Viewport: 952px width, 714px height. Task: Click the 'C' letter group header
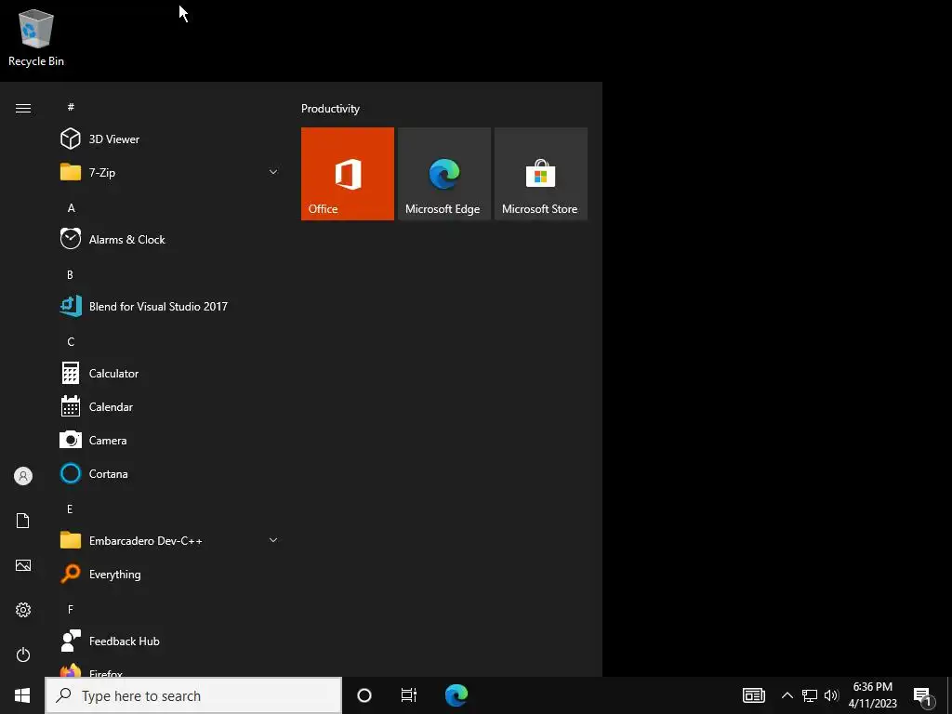[x=71, y=342]
